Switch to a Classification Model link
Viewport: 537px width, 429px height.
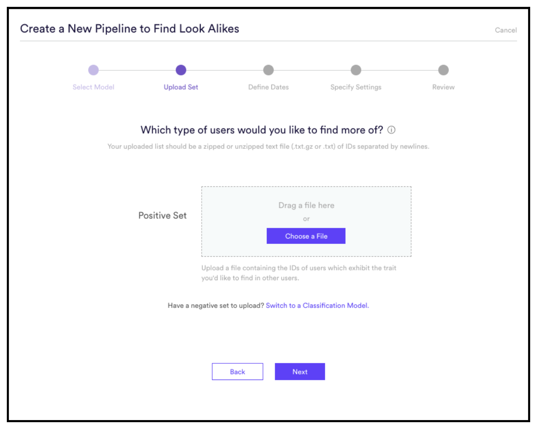(317, 305)
